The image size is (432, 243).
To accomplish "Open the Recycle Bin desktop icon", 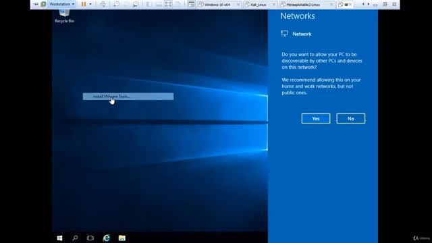I will point(65,16).
